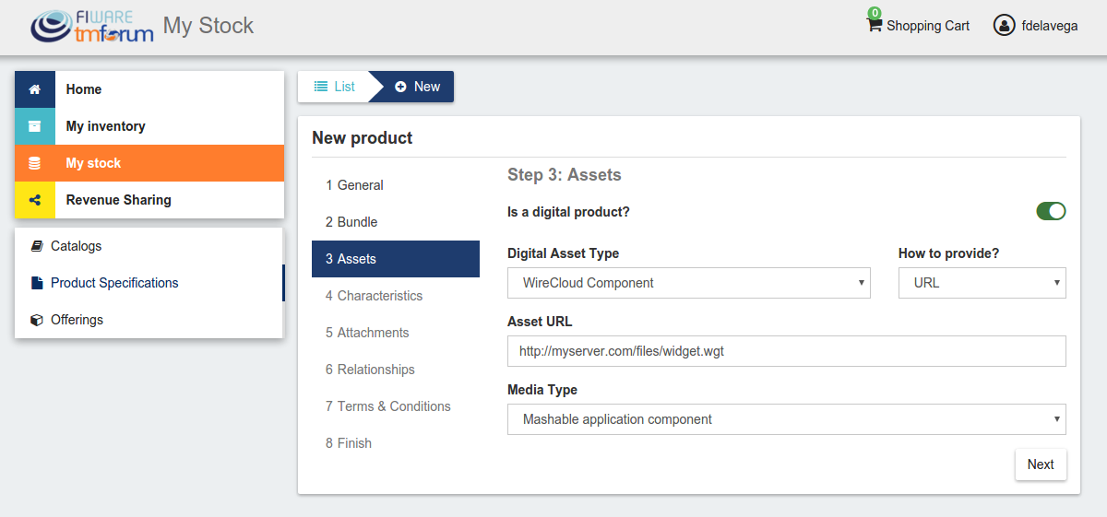Click the Offerings cube icon
Viewport: 1107px width, 517px height.
(x=37, y=320)
